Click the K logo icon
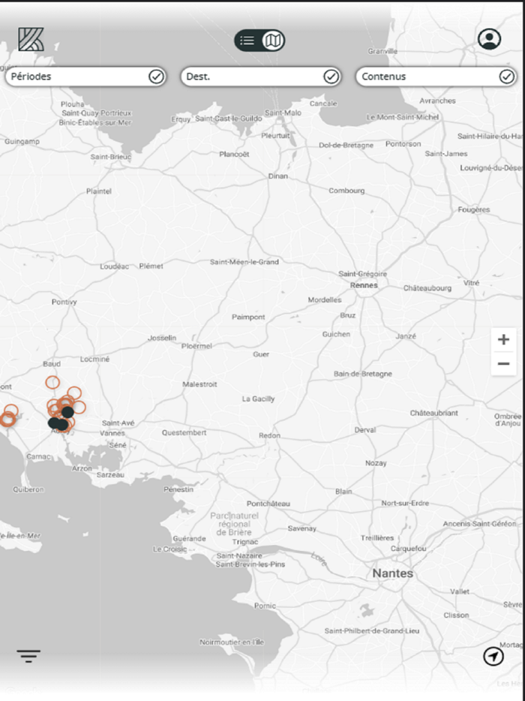Image resolution: width=525 pixels, height=701 pixels. (31, 39)
